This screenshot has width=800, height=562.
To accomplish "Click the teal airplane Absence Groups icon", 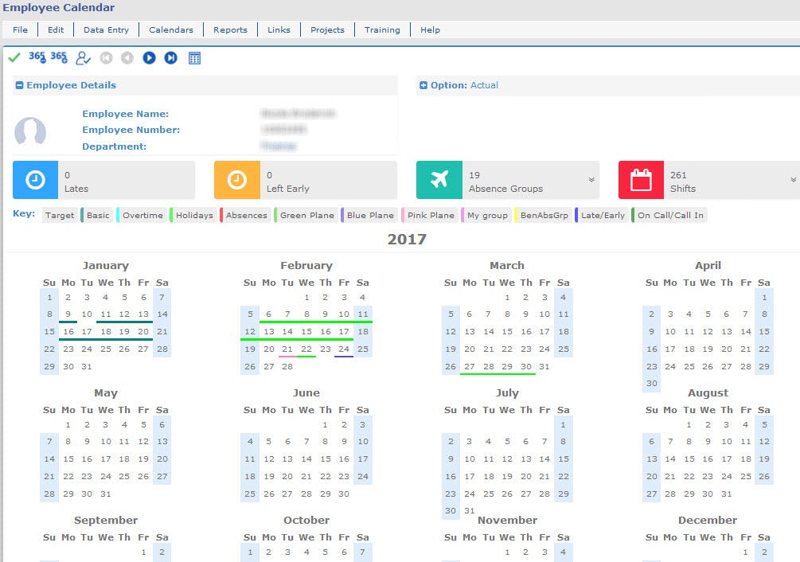I will pyautogui.click(x=439, y=179).
